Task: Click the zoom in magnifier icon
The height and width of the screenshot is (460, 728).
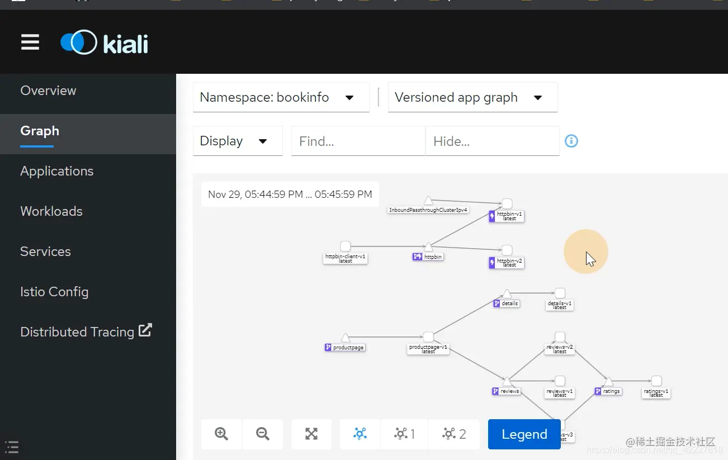Action: pos(221,434)
